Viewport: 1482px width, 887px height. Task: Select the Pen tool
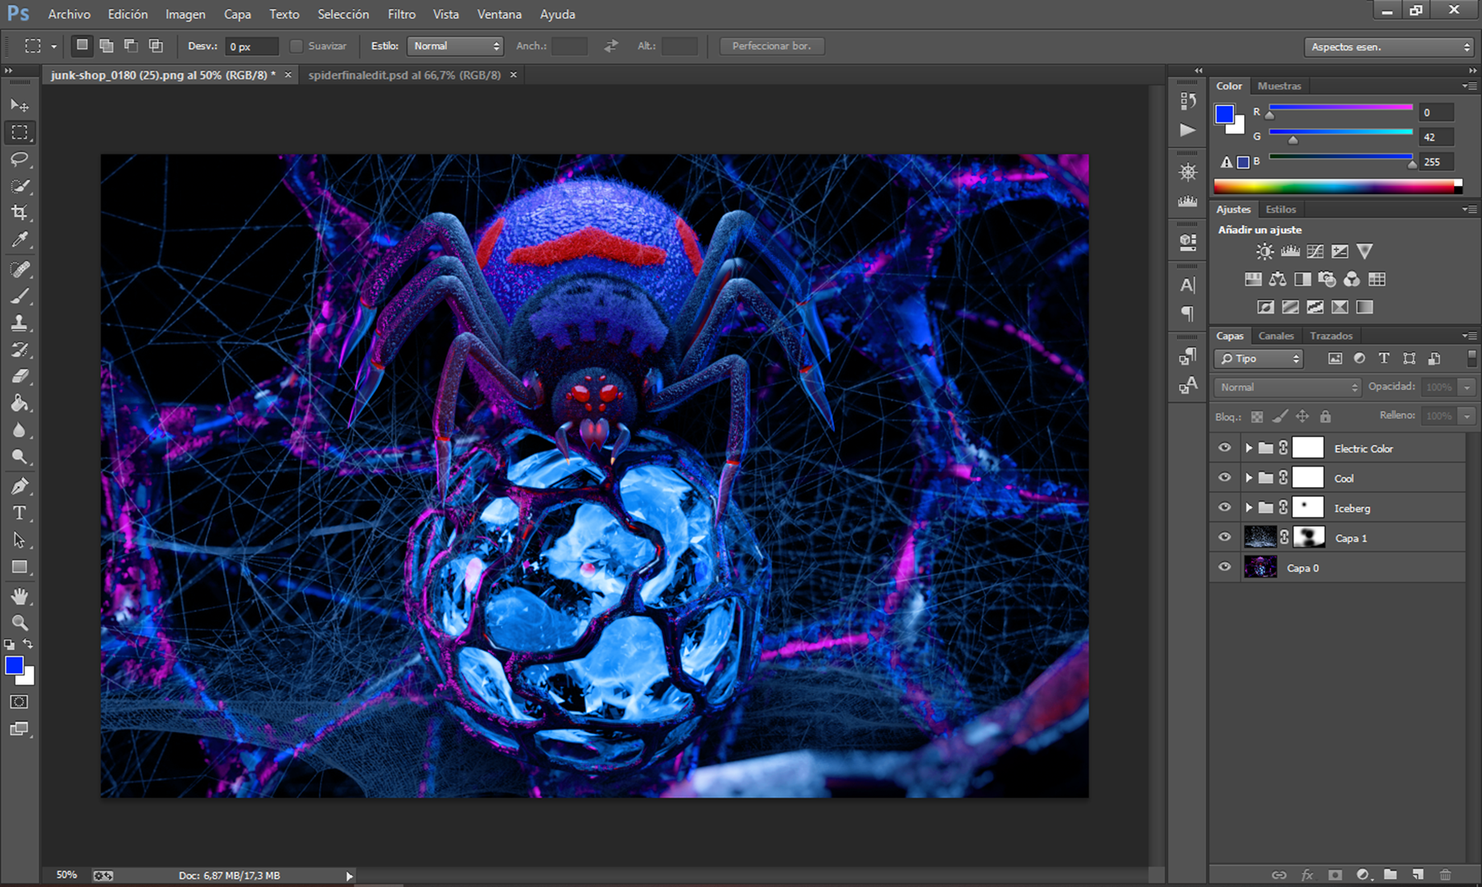pyautogui.click(x=20, y=486)
